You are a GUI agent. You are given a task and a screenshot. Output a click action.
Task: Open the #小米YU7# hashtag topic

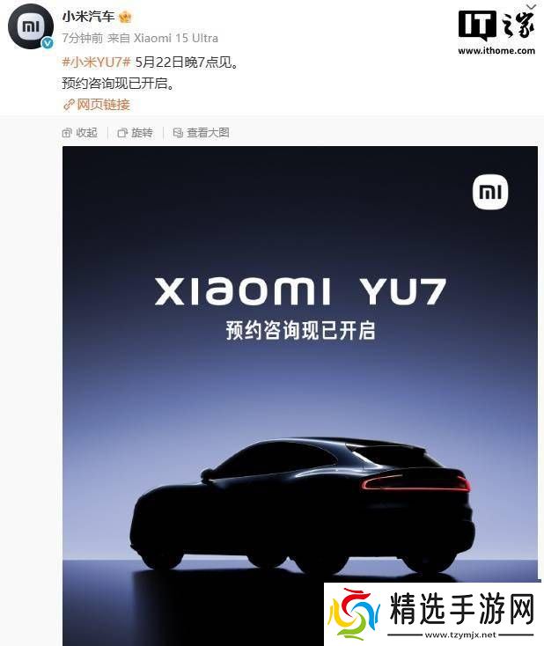point(97,62)
